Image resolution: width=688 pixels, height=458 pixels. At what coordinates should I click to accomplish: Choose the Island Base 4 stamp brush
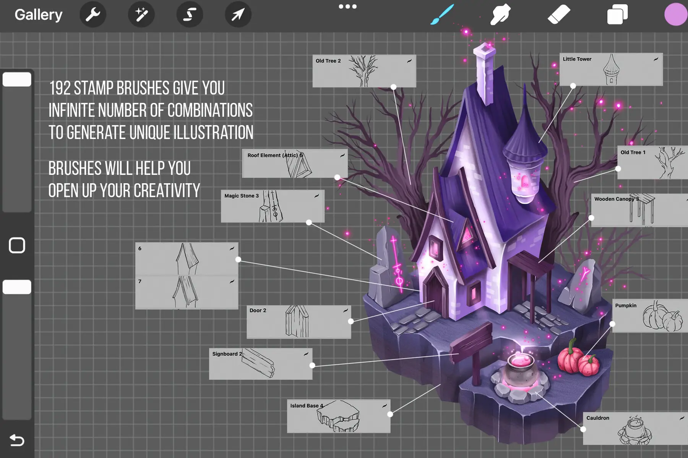(338, 416)
